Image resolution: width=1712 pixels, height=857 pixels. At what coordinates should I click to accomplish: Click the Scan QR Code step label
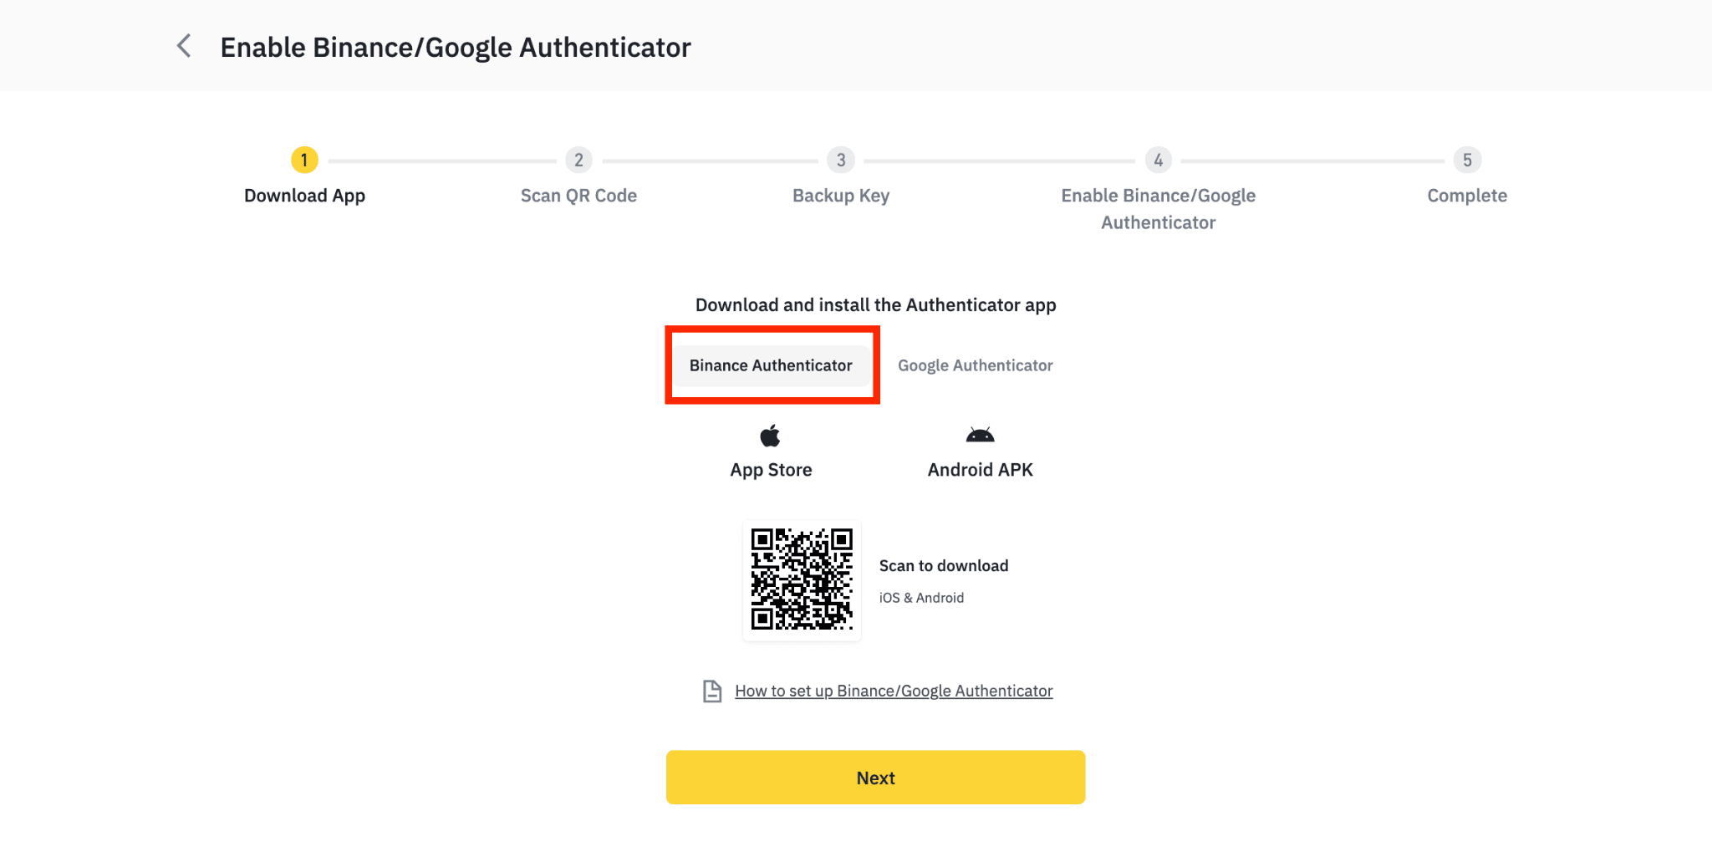[578, 196]
